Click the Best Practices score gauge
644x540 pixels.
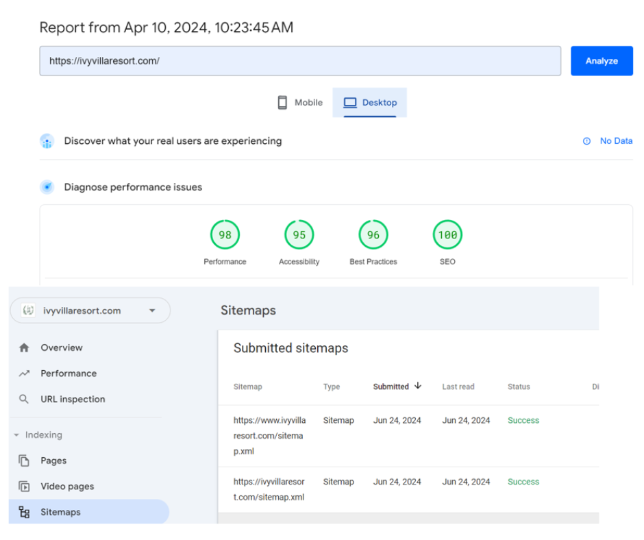pyautogui.click(x=373, y=235)
